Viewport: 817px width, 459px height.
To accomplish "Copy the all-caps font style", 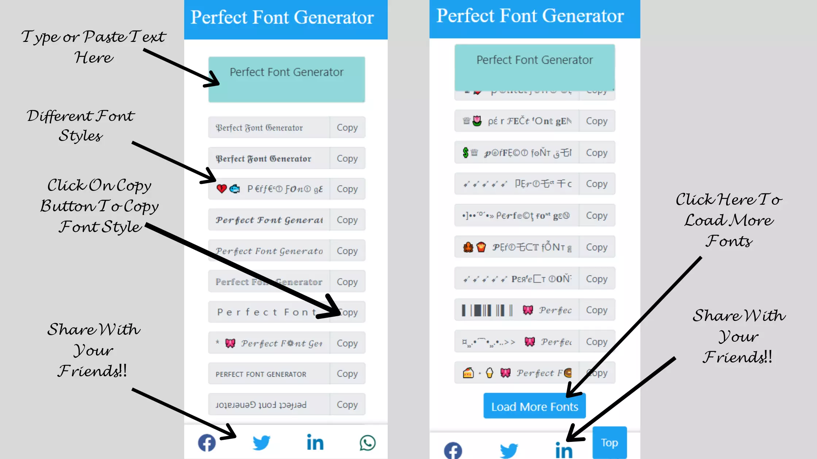I will point(347,374).
